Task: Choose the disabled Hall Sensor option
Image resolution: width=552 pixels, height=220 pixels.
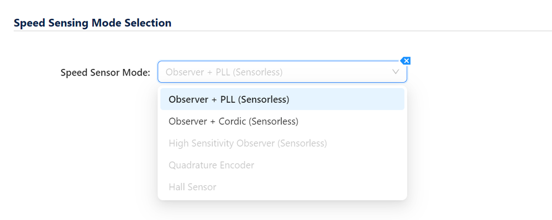Action: click(x=282, y=187)
